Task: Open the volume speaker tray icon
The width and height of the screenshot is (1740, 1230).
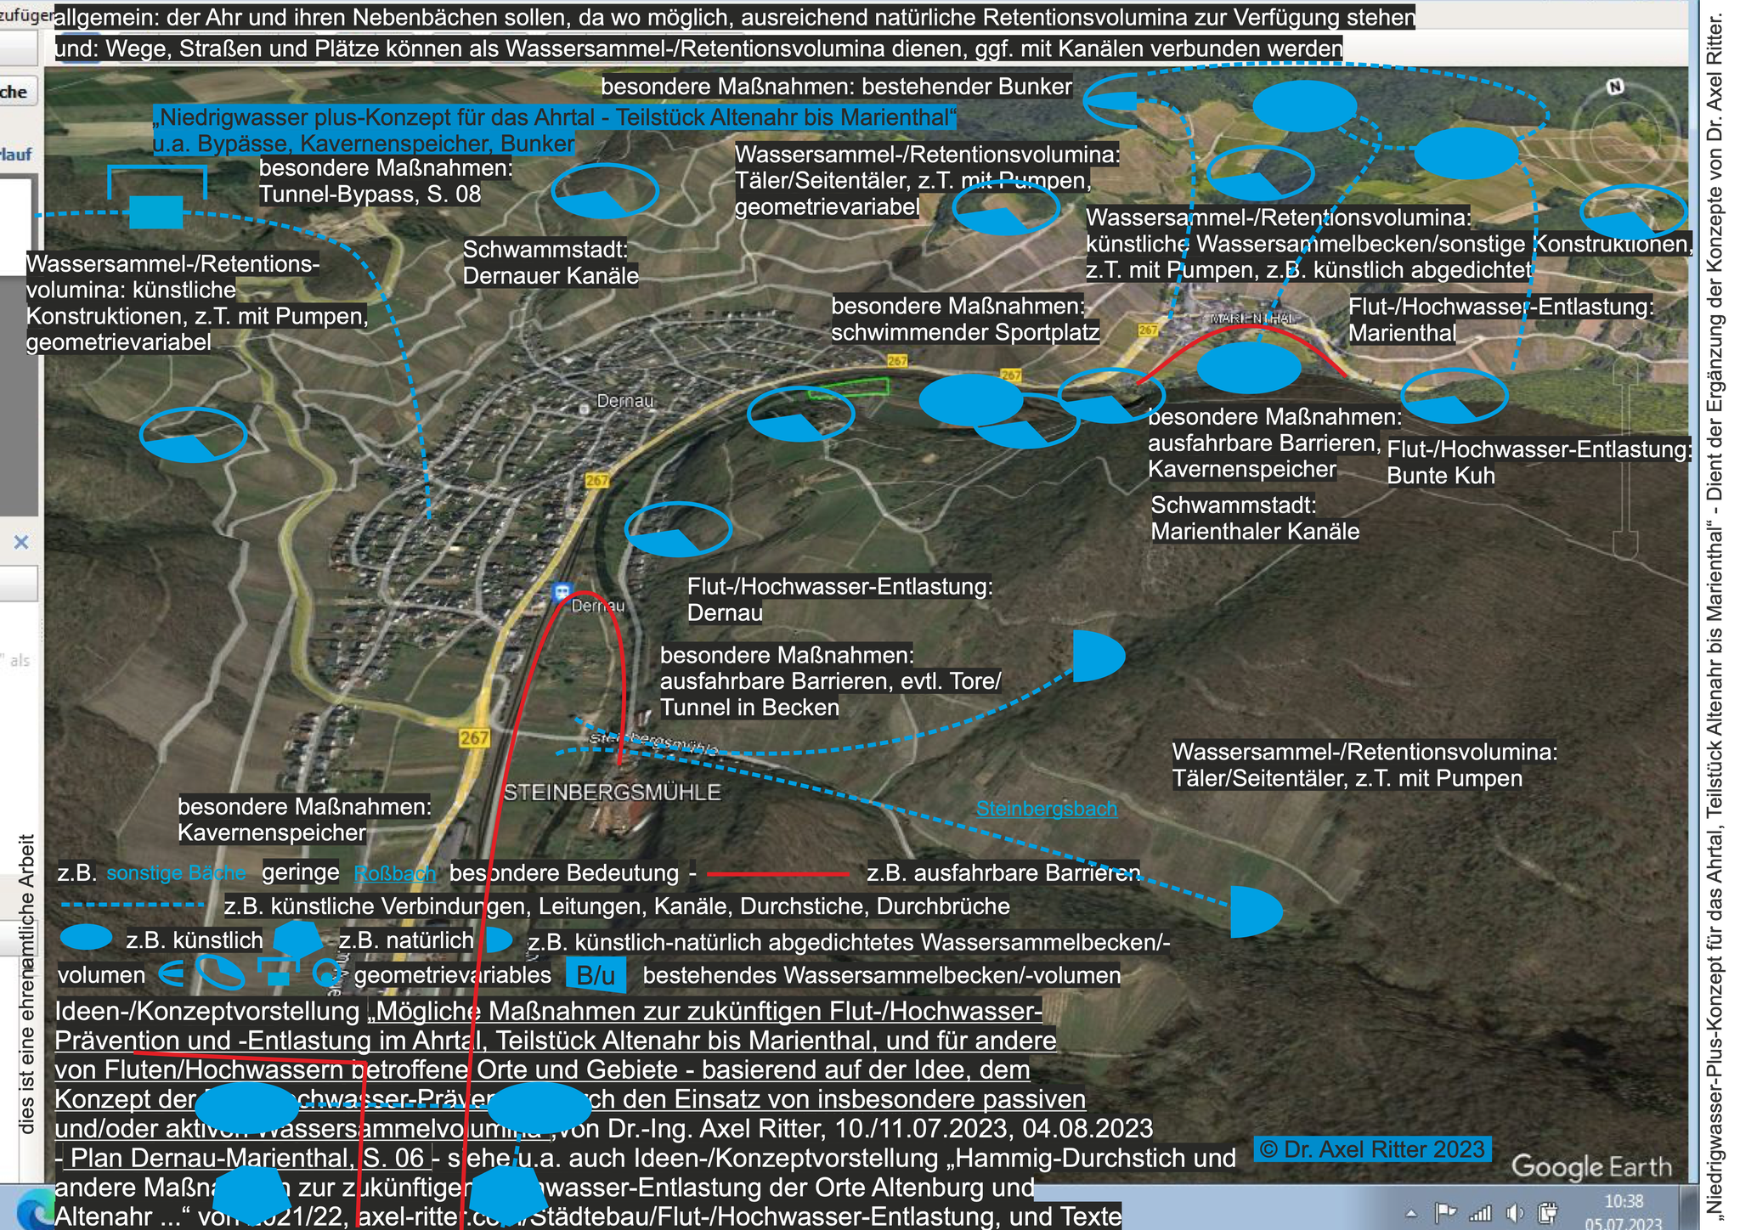Action: click(x=1514, y=1213)
